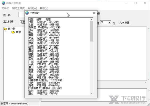
Task: Click the 姓名 input field
Action: [21, 14]
